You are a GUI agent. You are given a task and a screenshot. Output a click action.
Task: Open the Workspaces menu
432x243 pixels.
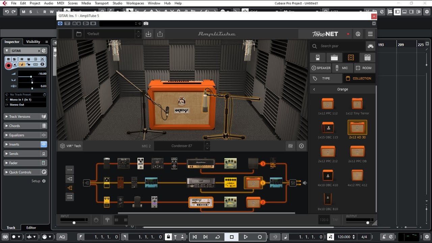point(135,3)
